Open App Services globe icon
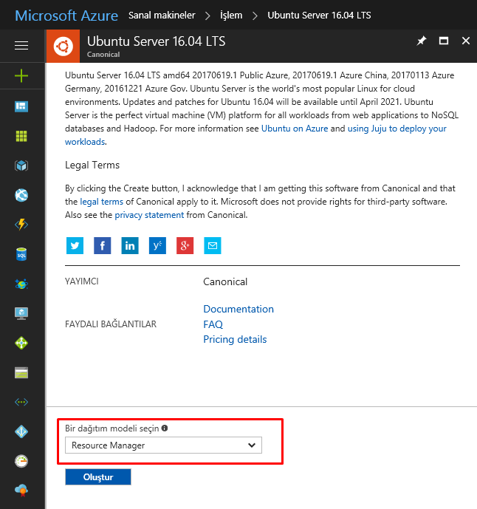The image size is (477, 509). pyautogui.click(x=21, y=195)
